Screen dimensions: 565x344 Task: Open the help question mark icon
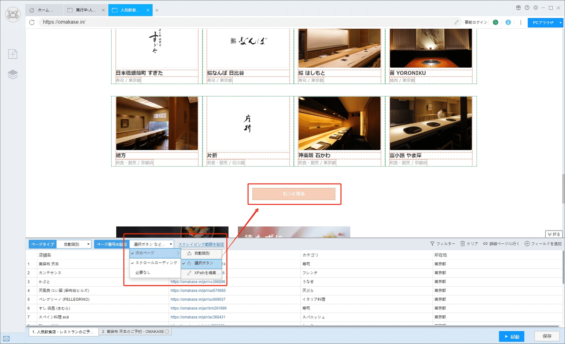(527, 8)
